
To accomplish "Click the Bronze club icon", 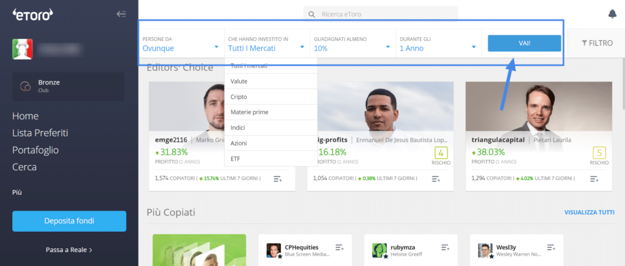I will (25, 86).
